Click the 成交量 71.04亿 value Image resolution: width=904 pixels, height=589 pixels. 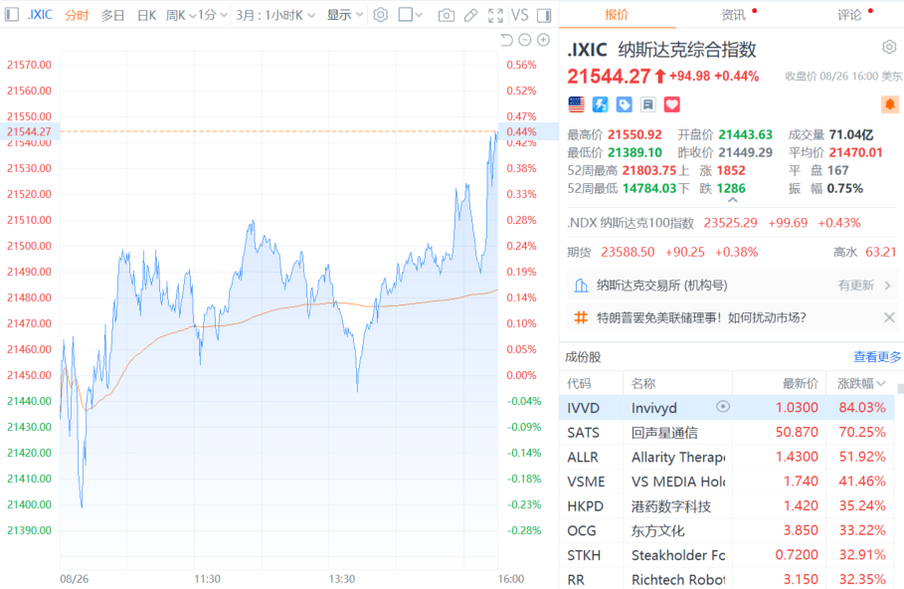tap(851, 135)
